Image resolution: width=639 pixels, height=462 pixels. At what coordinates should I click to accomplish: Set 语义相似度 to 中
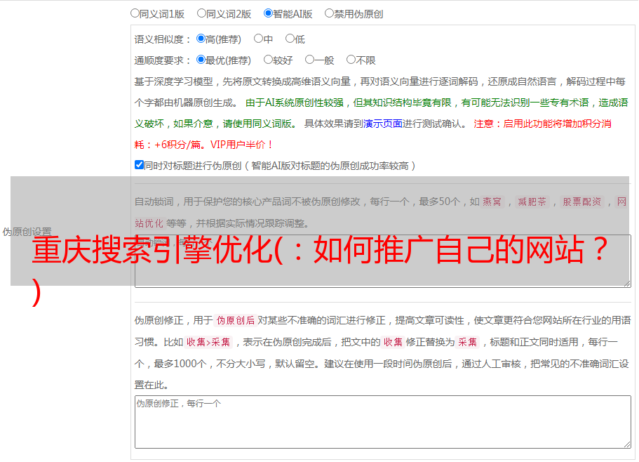[258, 39]
